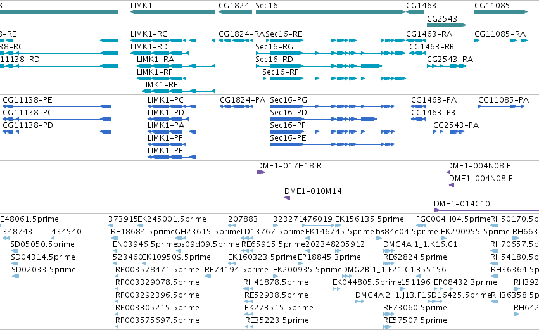Click transcript LIMK1-RF
Image resolution: width=539 pixels, height=330 pixels.
point(162,79)
